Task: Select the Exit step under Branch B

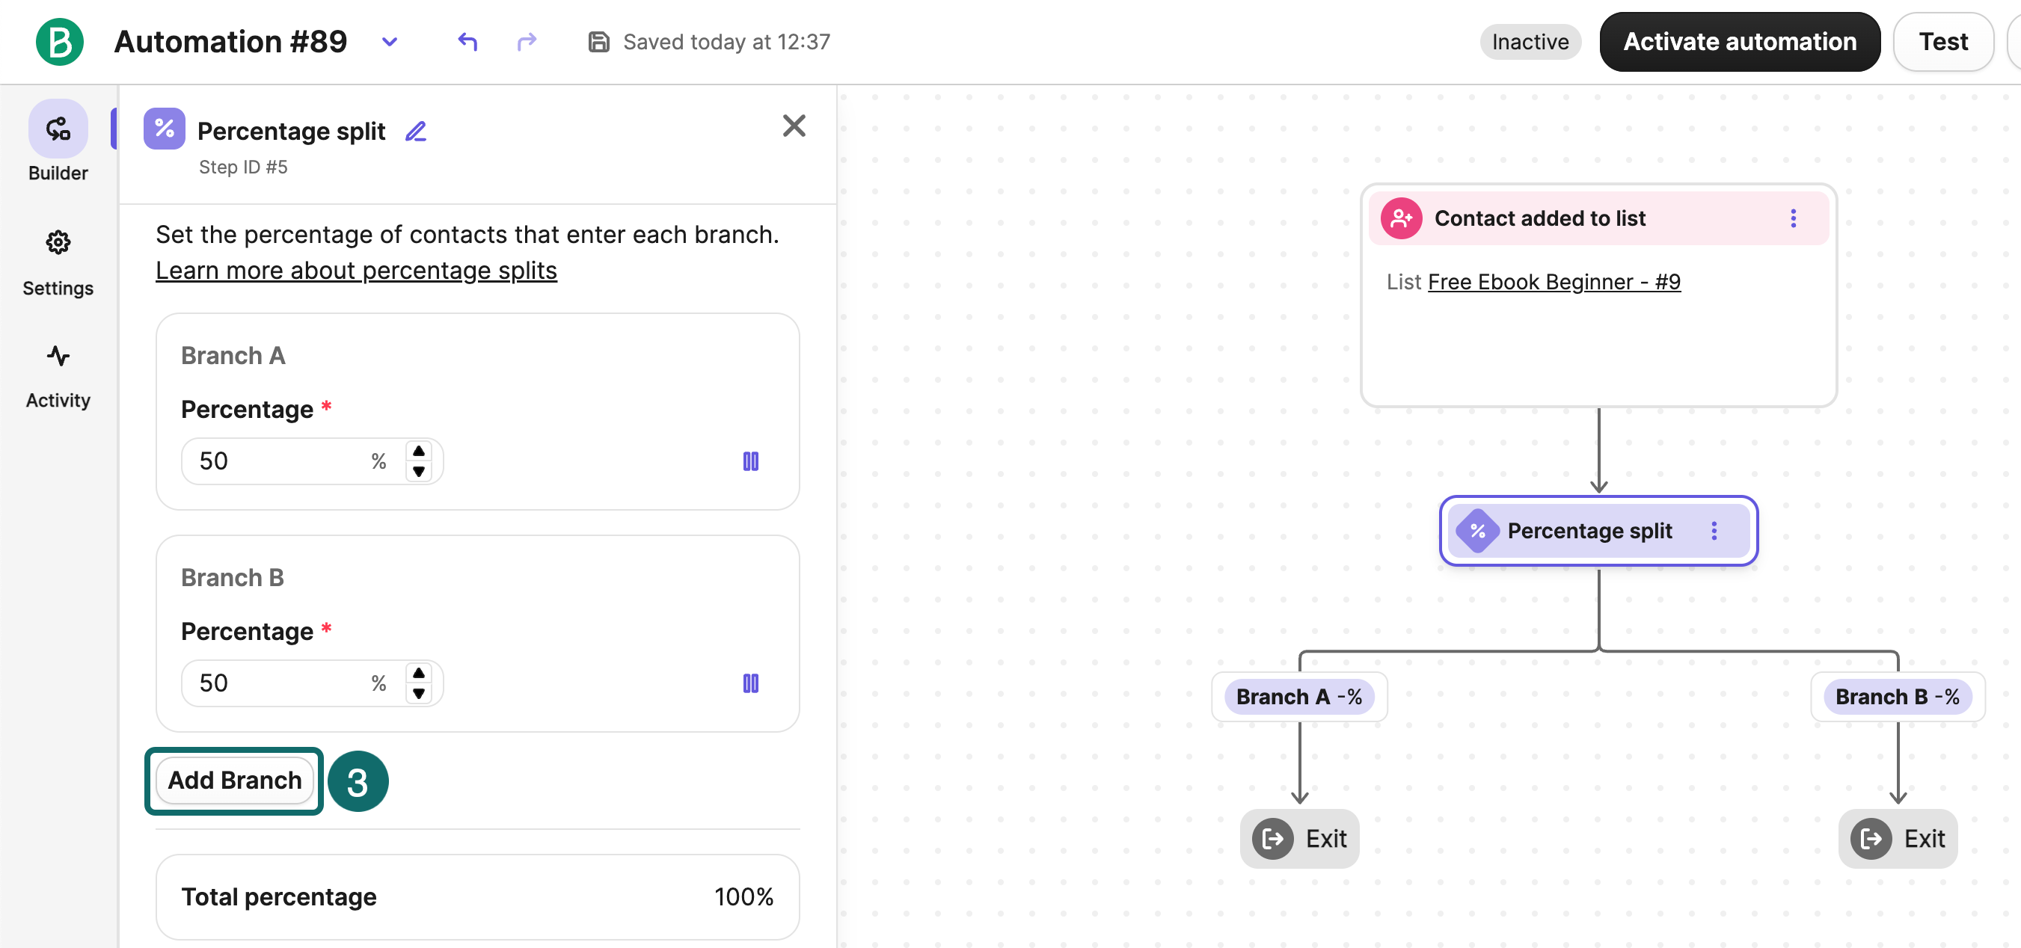Action: click(1898, 838)
